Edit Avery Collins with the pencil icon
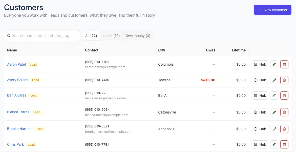Viewport: 296px width, 152px height. tap(274, 80)
